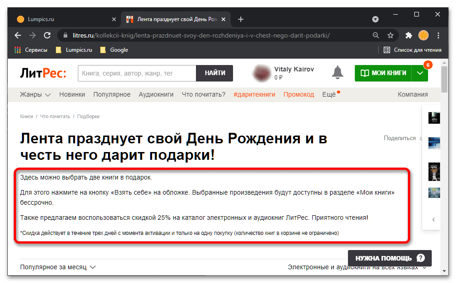Open the Новинки section
Screen dimensions: 456x283
(x=72, y=94)
